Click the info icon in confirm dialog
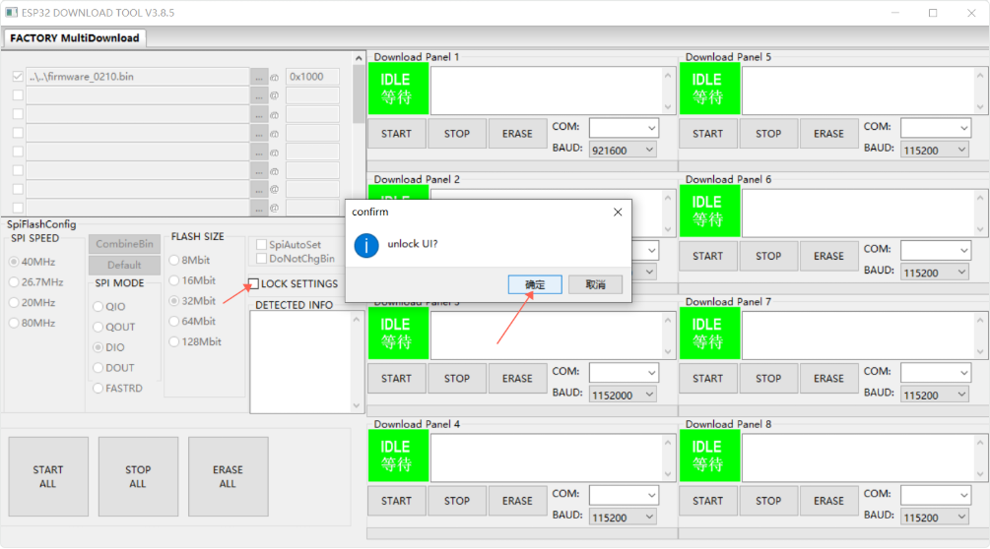This screenshot has width=990, height=549. point(366,245)
